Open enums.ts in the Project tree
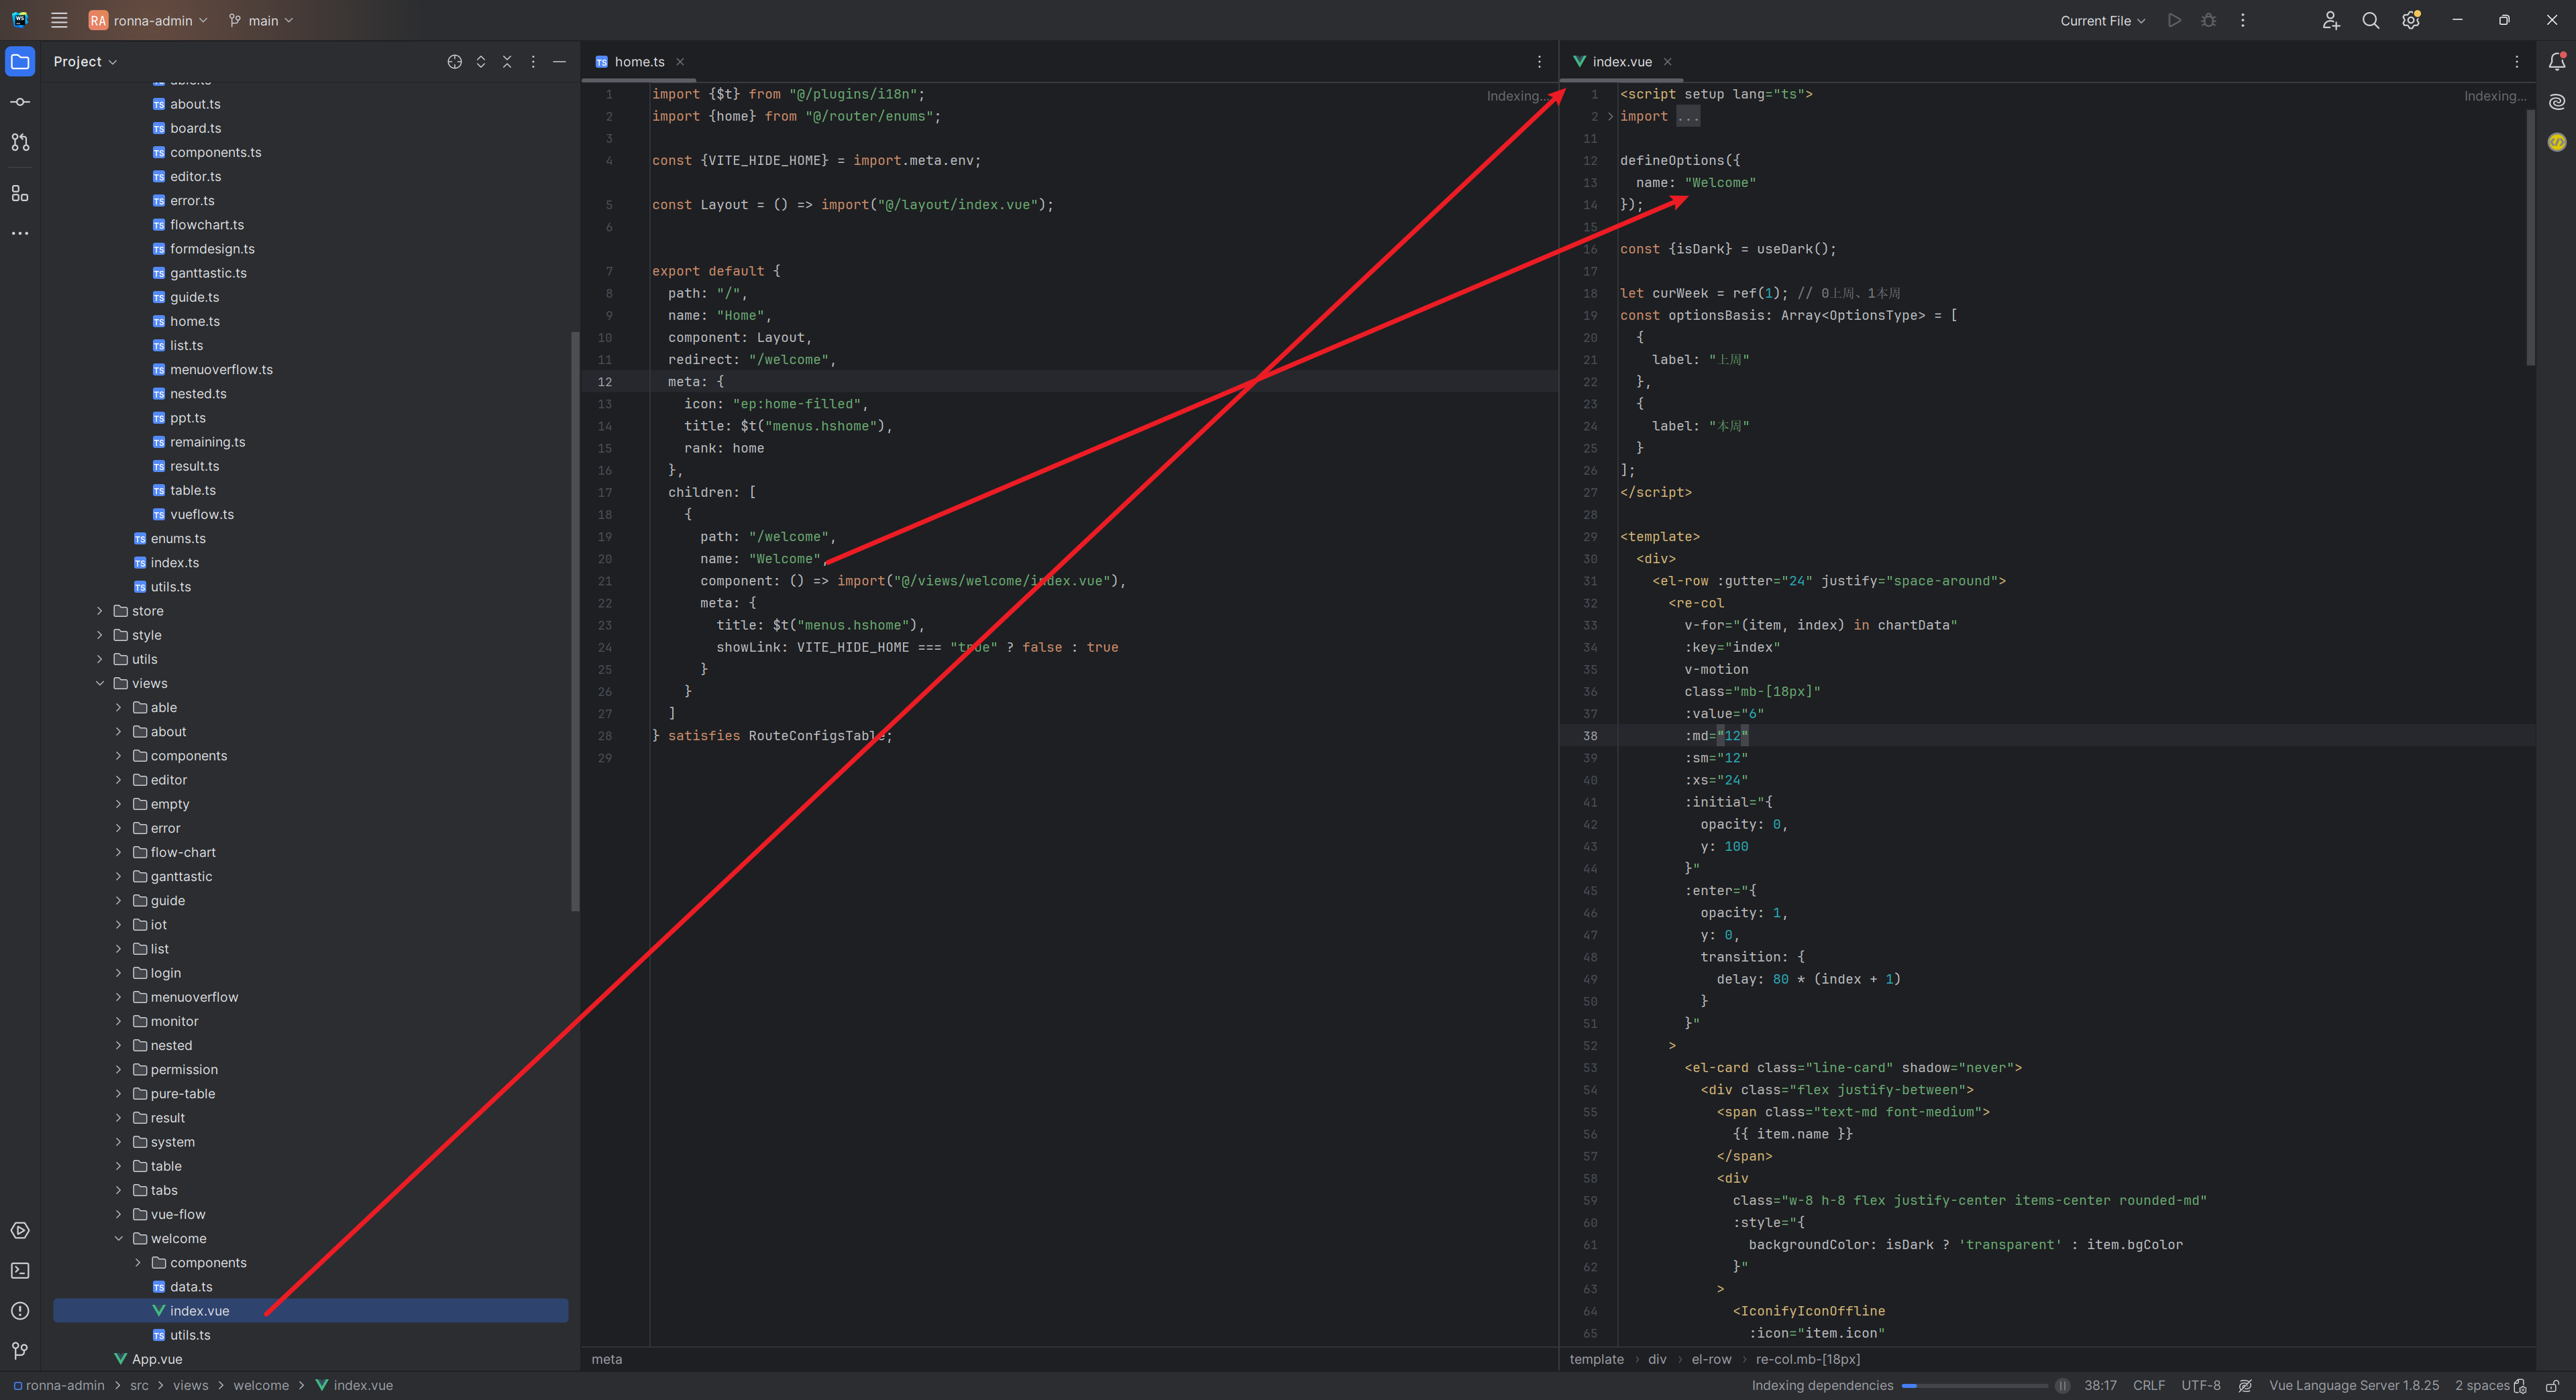Image resolution: width=2576 pixels, height=1400 pixels. (178, 538)
